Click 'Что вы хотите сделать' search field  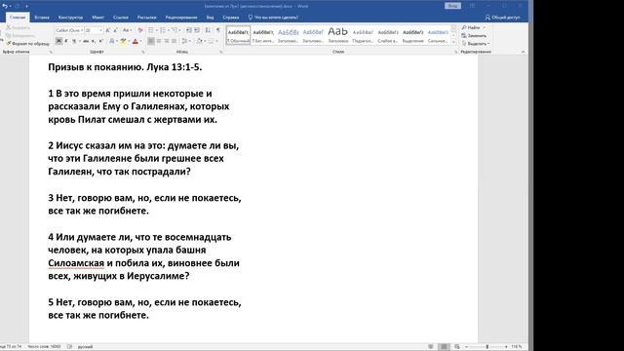[x=273, y=18]
